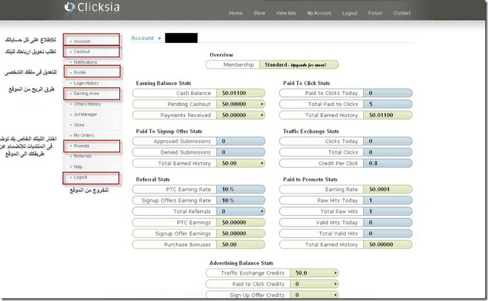Click the Signup Offer Earnings field
The image size is (488, 301).
pos(198,234)
